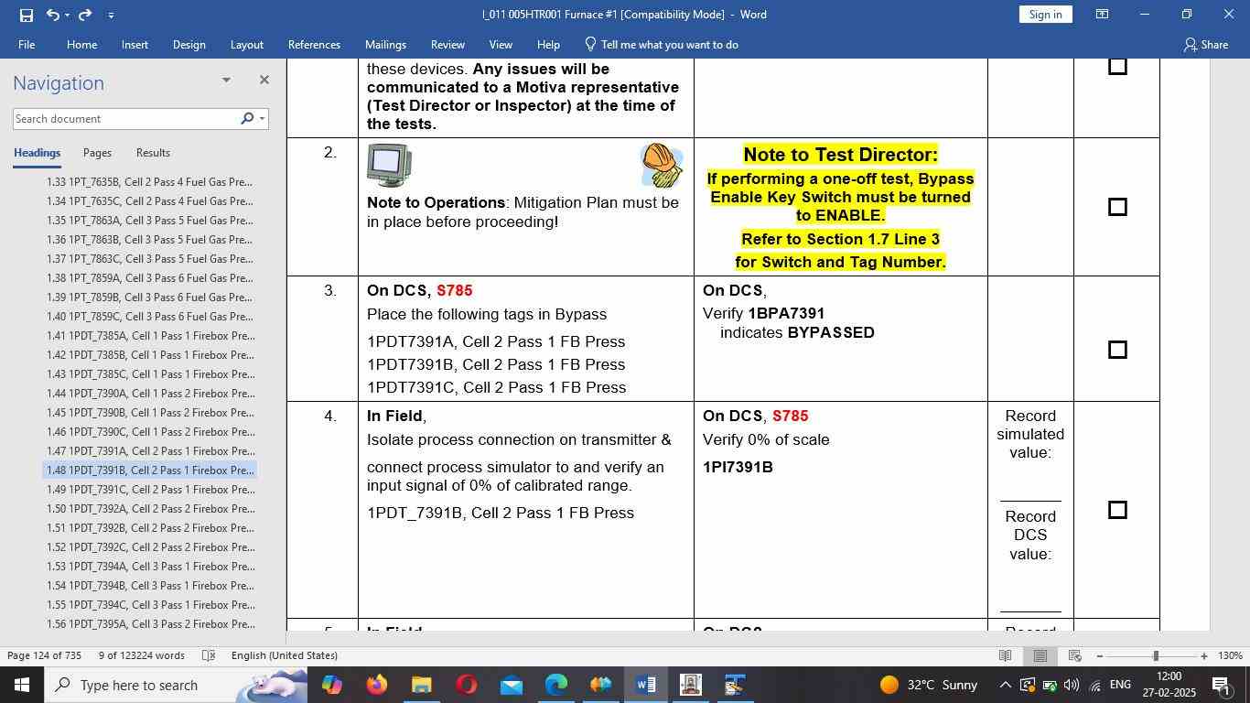Select heading 1.33 1PT_7635B in navigation
Image resolution: width=1250 pixels, height=703 pixels.
(149, 182)
